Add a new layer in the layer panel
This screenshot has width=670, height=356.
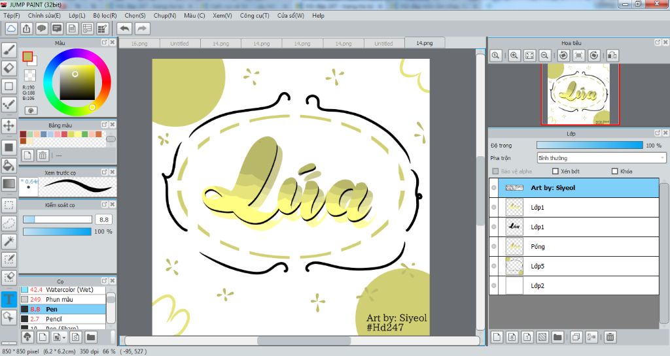(x=497, y=337)
